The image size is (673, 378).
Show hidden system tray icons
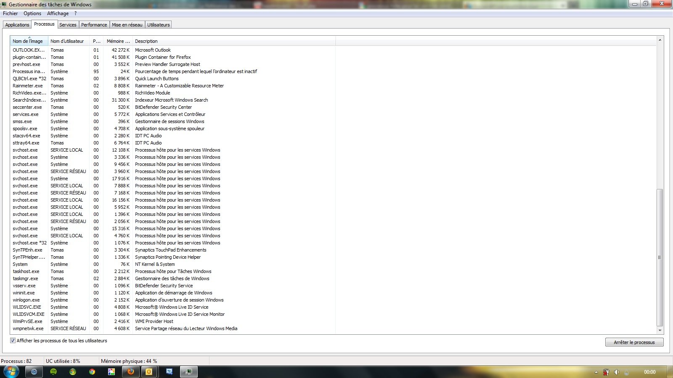coord(596,372)
